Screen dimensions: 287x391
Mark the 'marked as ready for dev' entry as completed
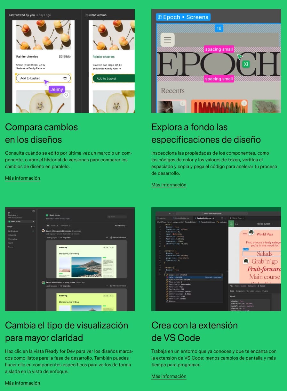click(x=118, y=286)
